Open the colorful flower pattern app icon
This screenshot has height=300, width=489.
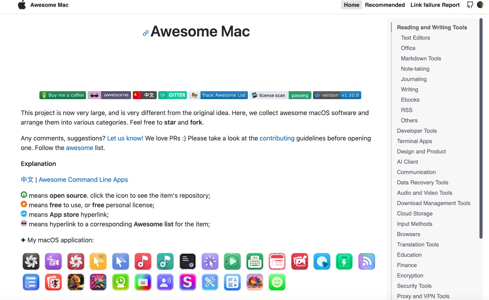pos(98,282)
